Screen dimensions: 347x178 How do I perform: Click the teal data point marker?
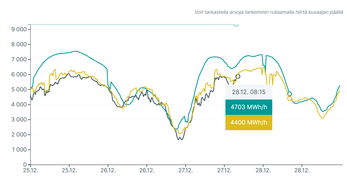(x=289, y=94)
